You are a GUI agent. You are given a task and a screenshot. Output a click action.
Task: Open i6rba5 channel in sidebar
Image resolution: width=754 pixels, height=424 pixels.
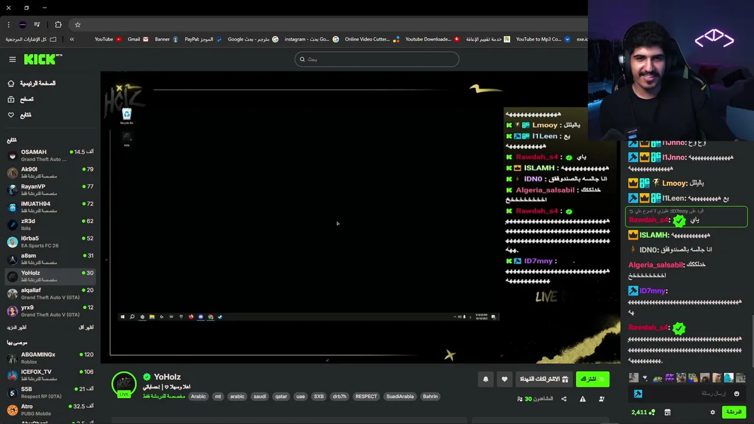coord(50,241)
